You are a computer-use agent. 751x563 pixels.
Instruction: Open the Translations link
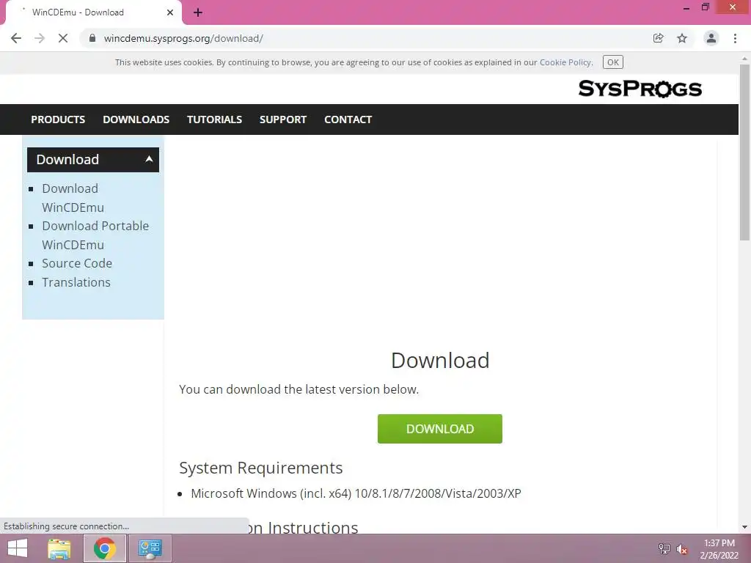76,282
